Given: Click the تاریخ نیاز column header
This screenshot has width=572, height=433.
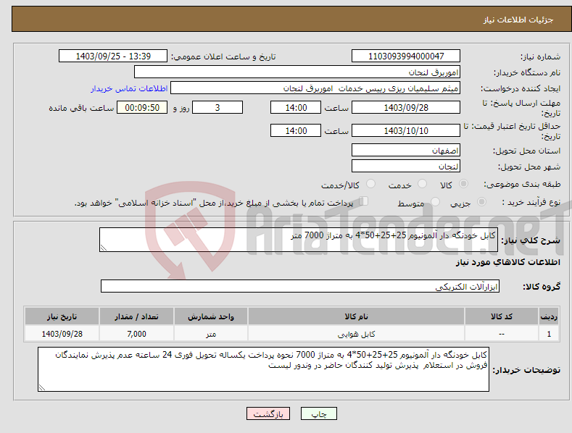Looking at the screenshot, I should [x=62, y=316].
